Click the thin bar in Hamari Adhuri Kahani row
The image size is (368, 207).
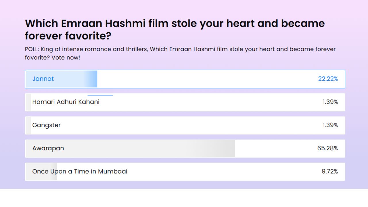pos(28,102)
